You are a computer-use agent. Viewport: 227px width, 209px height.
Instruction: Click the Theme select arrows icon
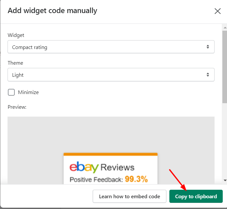coord(208,75)
